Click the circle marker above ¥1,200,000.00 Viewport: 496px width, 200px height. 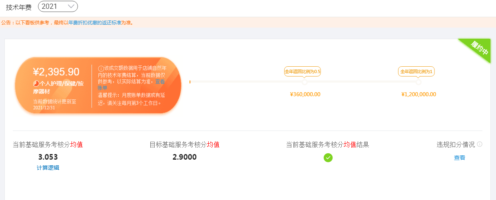click(418, 82)
